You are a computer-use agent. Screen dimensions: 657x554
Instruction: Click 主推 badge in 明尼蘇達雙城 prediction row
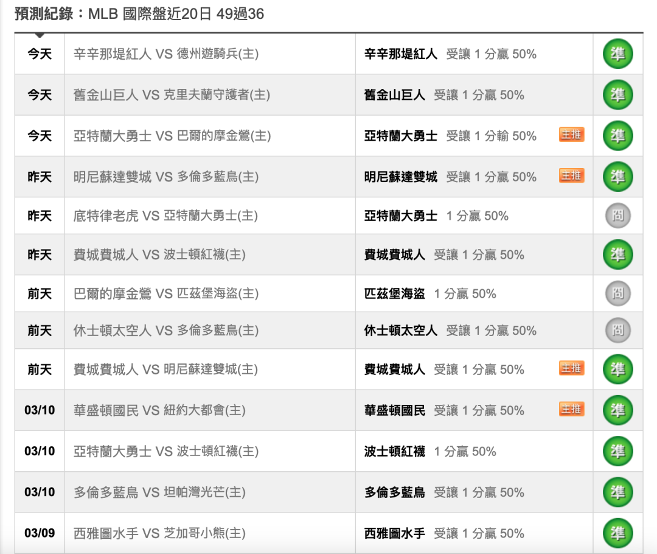tap(571, 175)
